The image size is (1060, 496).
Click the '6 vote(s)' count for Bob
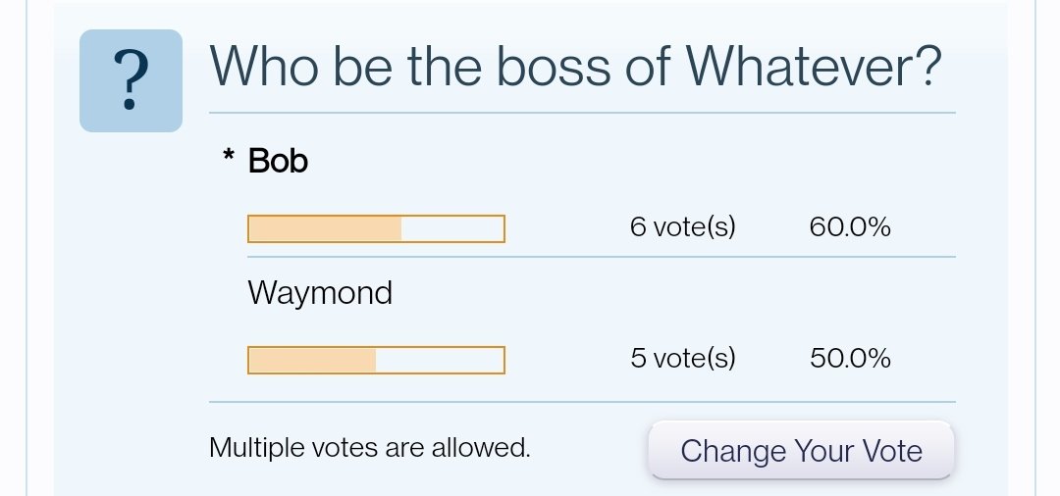[683, 227]
